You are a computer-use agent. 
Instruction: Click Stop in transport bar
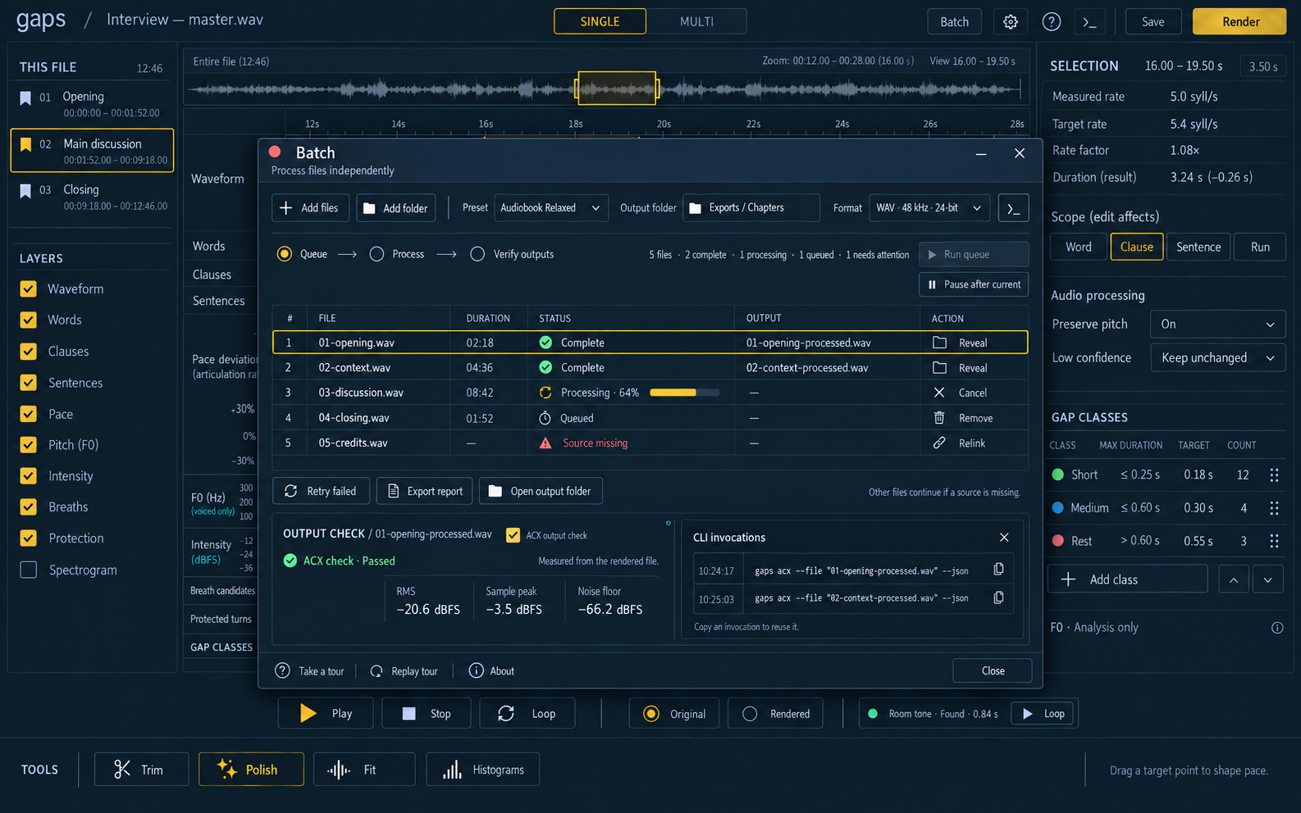point(427,714)
